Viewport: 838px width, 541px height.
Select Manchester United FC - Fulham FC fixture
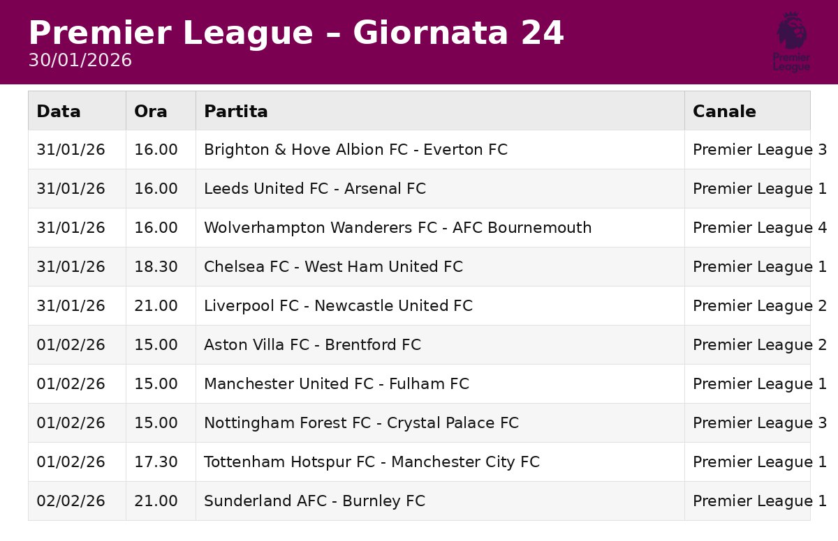click(419, 383)
